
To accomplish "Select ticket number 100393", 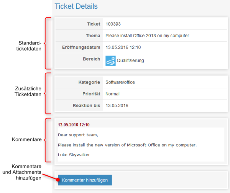I will coord(113,24).
